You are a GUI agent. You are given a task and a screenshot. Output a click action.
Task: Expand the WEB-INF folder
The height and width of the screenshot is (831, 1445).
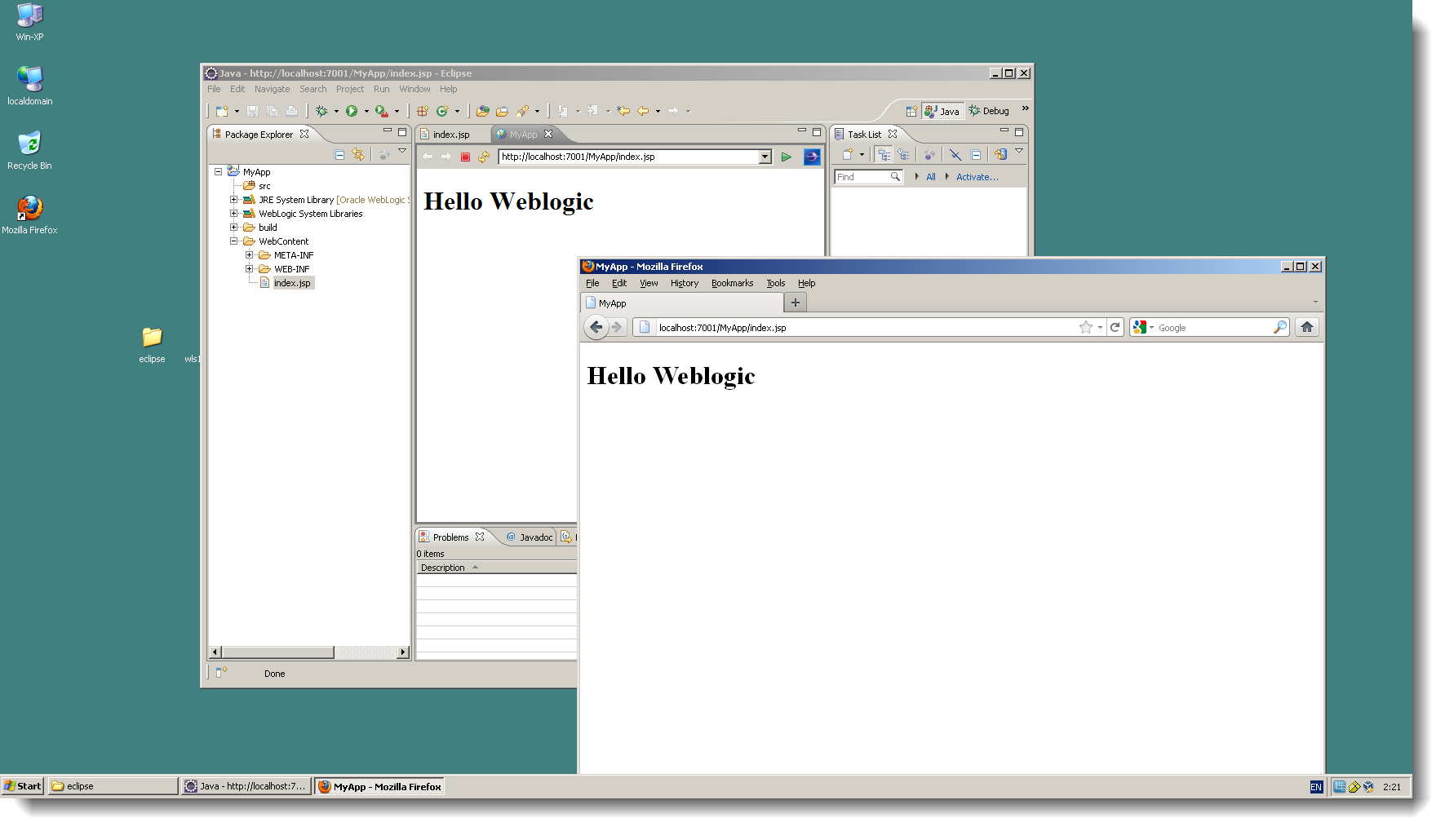click(250, 268)
